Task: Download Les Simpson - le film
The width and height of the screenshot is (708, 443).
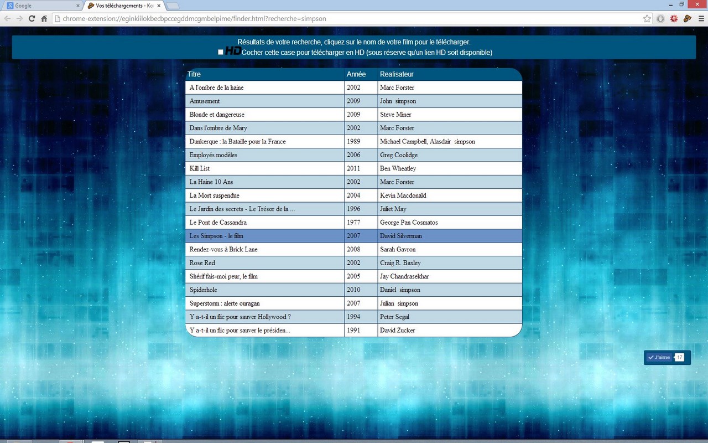Action: coord(216,236)
